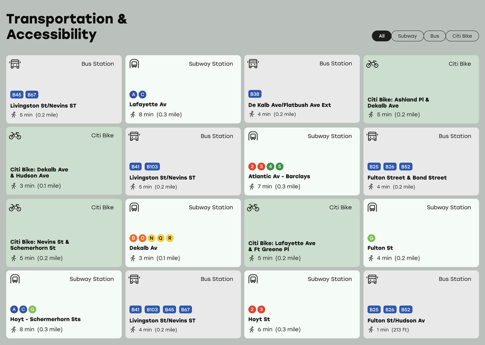The image size is (485, 345).
Task: Click Hoyt St subway card title
Action: click(x=259, y=319)
